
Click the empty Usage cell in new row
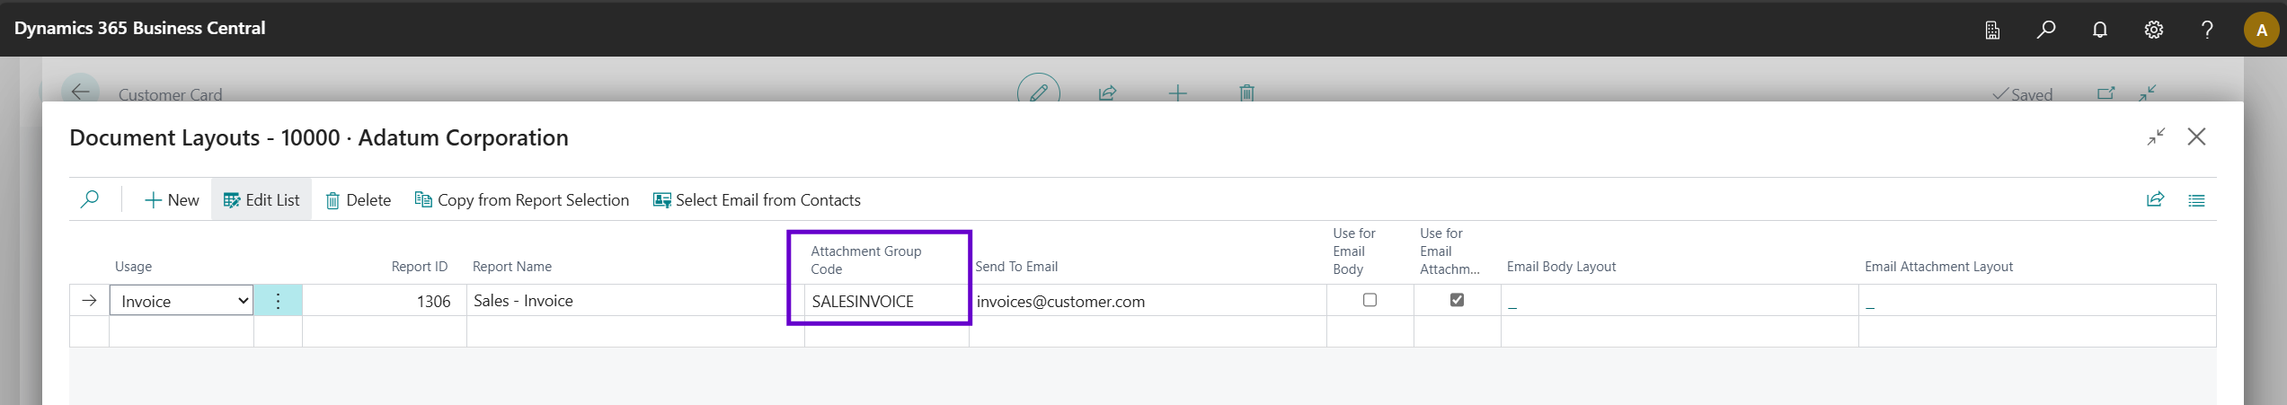tap(182, 331)
